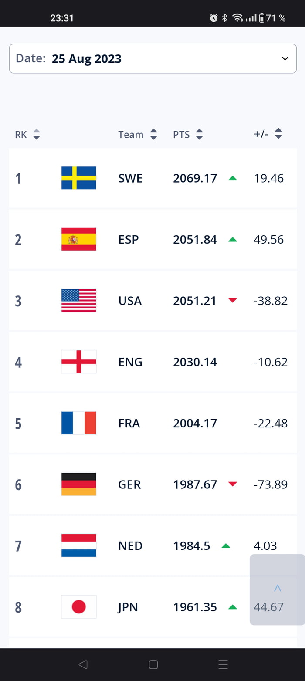The height and width of the screenshot is (681, 305).
Task: Tap the Android back navigation button
Action: [x=83, y=664]
